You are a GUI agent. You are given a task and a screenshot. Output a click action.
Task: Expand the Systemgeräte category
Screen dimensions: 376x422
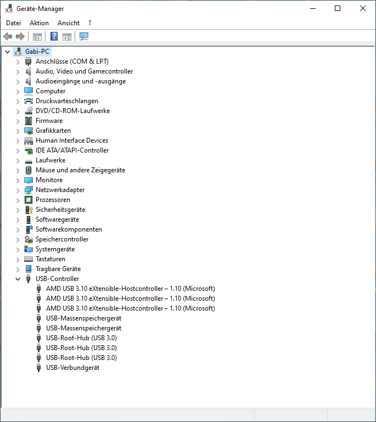click(x=18, y=250)
